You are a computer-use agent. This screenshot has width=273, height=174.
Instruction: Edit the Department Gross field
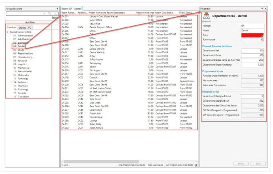click(252, 55)
